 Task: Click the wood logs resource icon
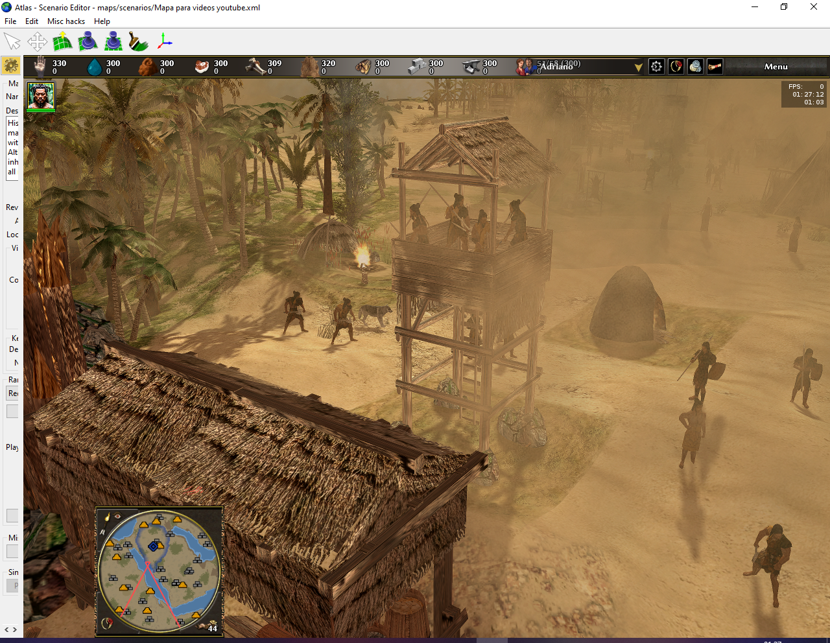pyautogui.click(x=363, y=67)
